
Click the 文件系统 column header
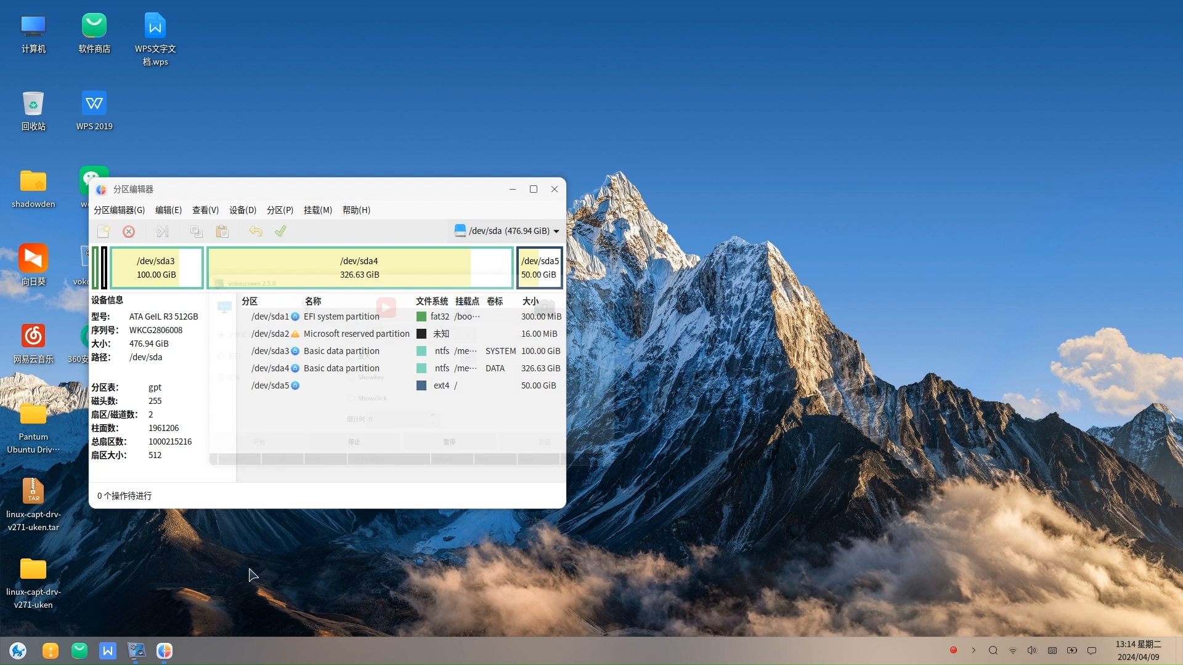pyautogui.click(x=432, y=301)
